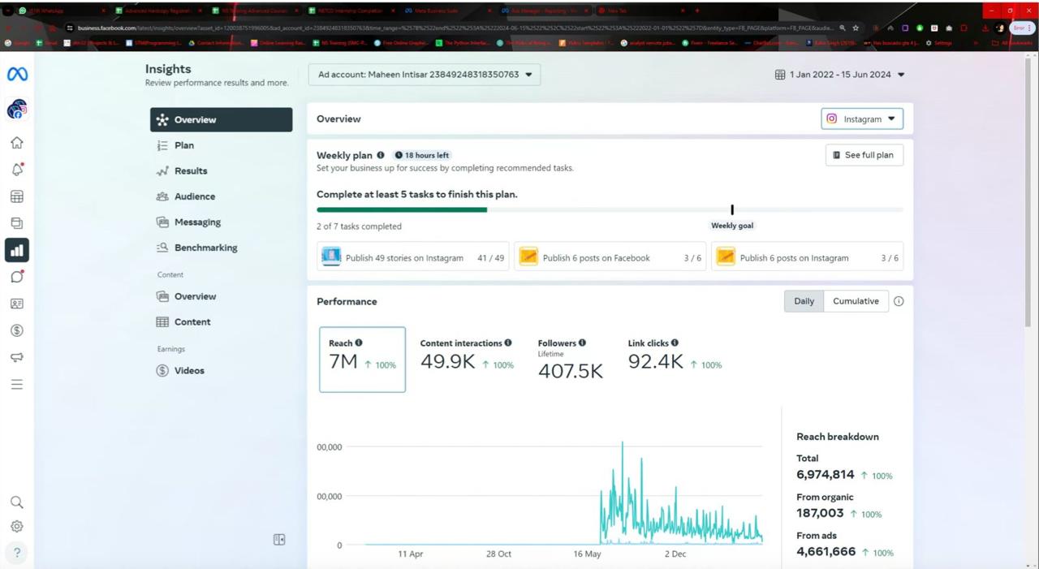The image size is (1039, 569).
Task: Open the Benchmarking menu item
Action: point(205,248)
